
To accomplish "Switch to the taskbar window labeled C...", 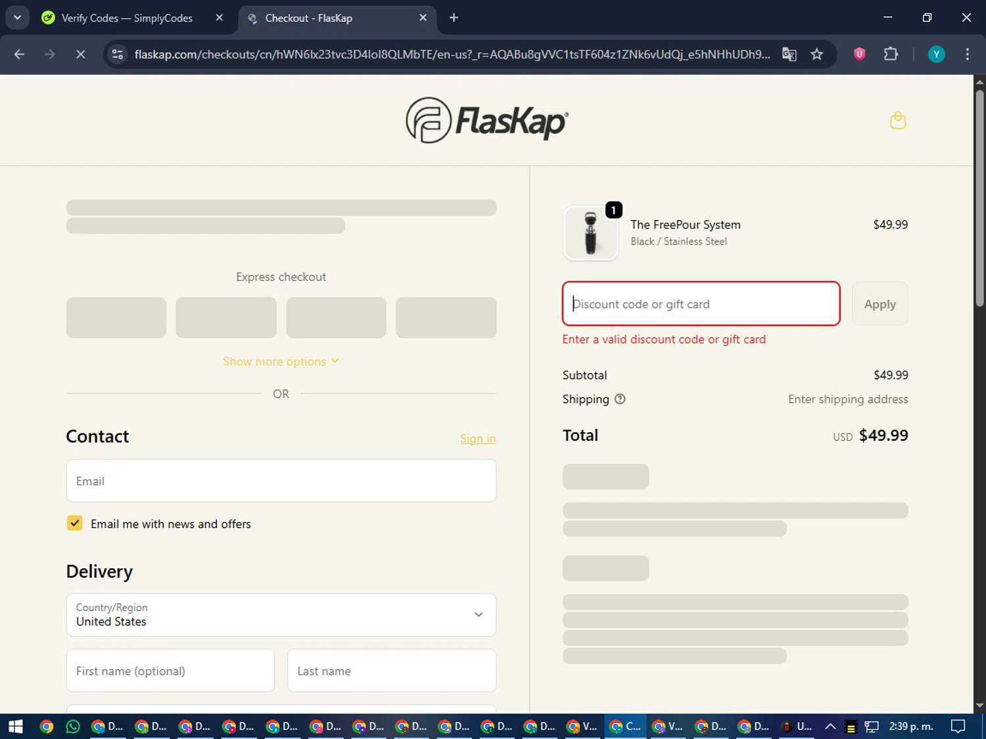I will 625,727.
